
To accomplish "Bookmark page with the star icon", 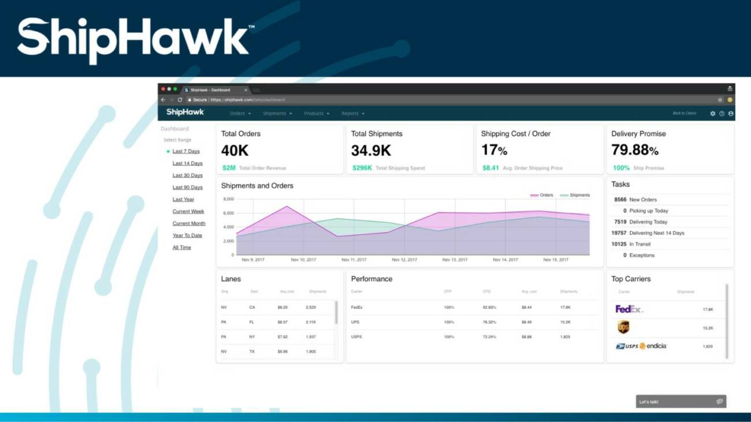I will (x=720, y=100).
